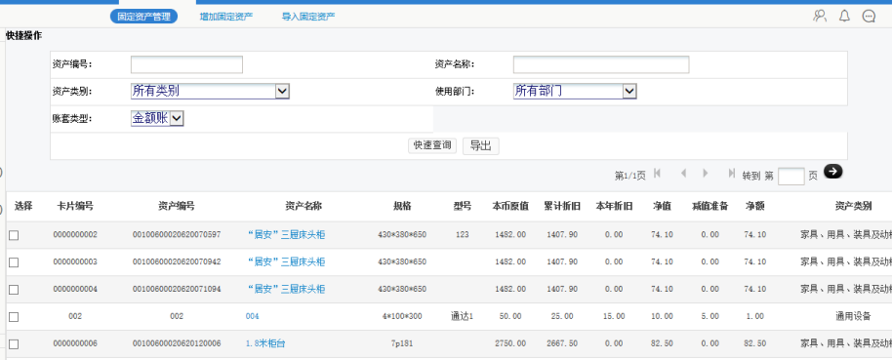The width and height of the screenshot is (892, 360).
Task: Click the 资产编号 column header
Action: pyautogui.click(x=177, y=207)
